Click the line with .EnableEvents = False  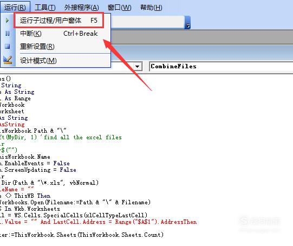tap(35, 164)
